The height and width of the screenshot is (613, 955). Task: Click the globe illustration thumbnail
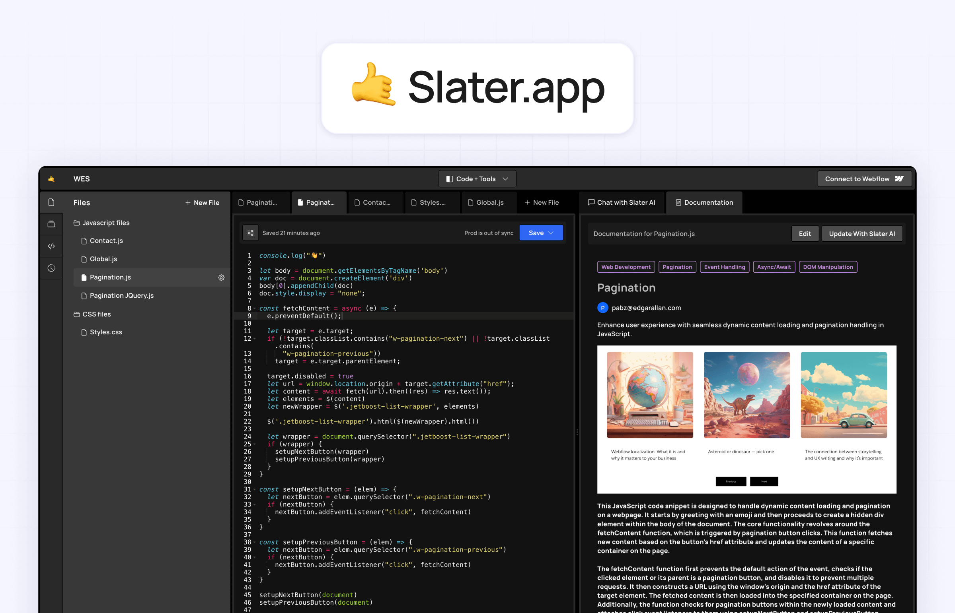click(650, 395)
